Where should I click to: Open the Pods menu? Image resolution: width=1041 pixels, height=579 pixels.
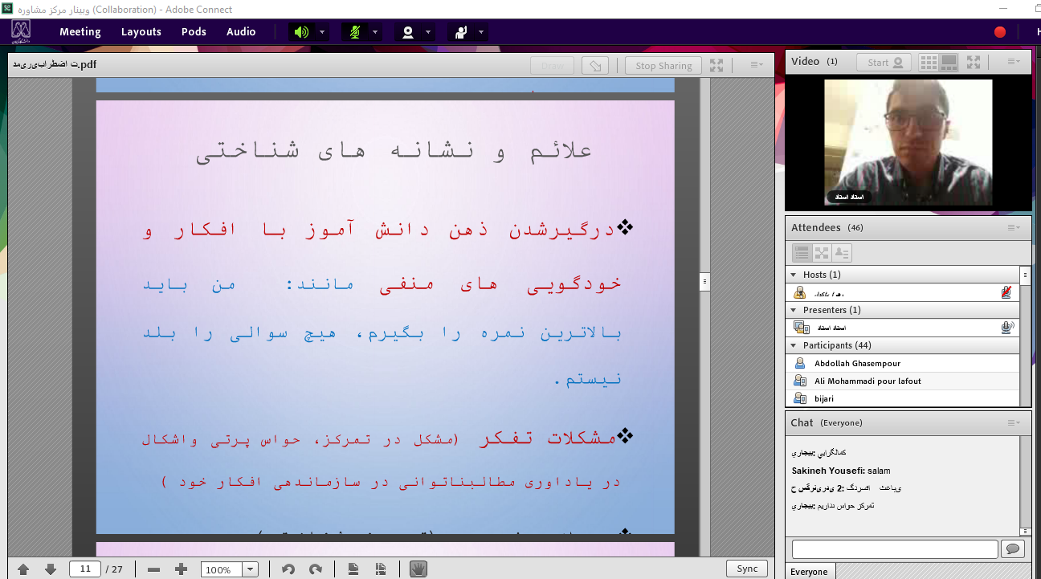point(194,32)
